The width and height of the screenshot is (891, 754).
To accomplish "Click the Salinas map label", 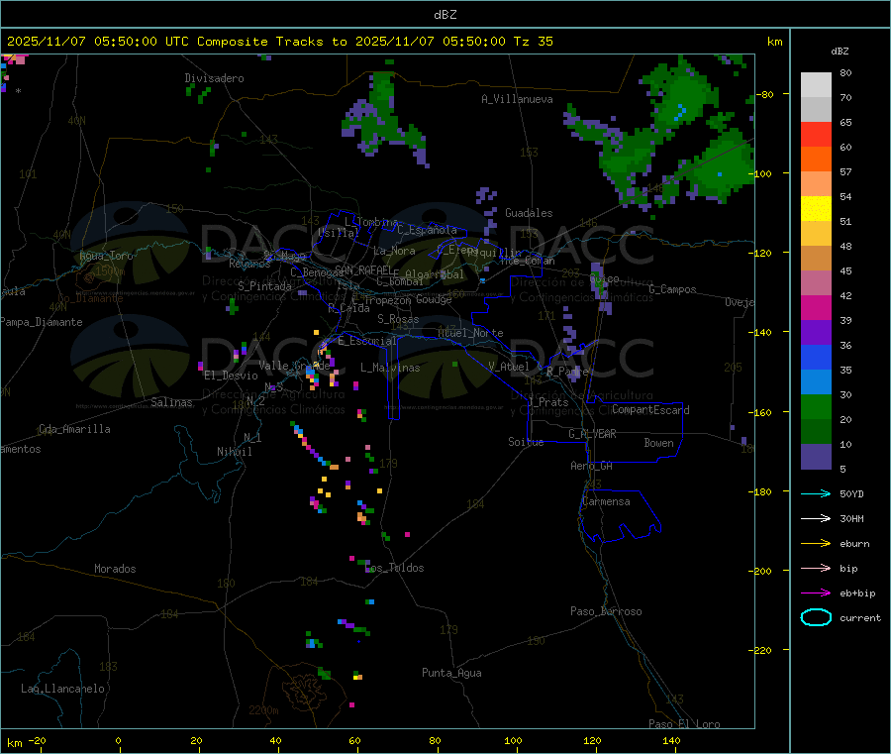I will pos(171,402).
